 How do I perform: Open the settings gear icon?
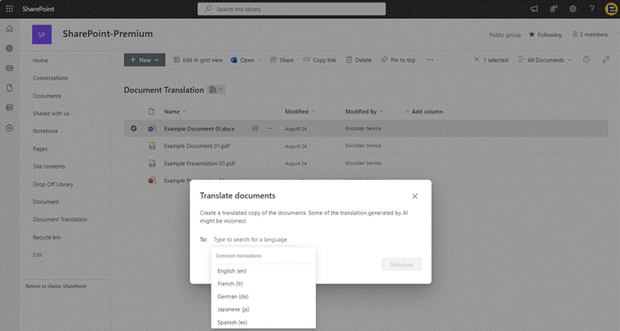(x=572, y=9)
